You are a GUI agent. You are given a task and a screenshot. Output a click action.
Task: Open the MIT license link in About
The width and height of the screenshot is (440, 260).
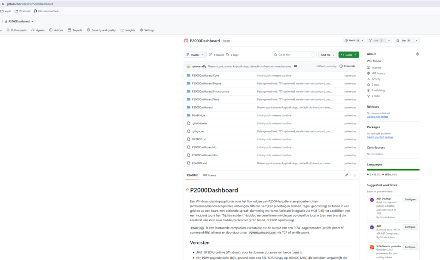click(376, 73)
